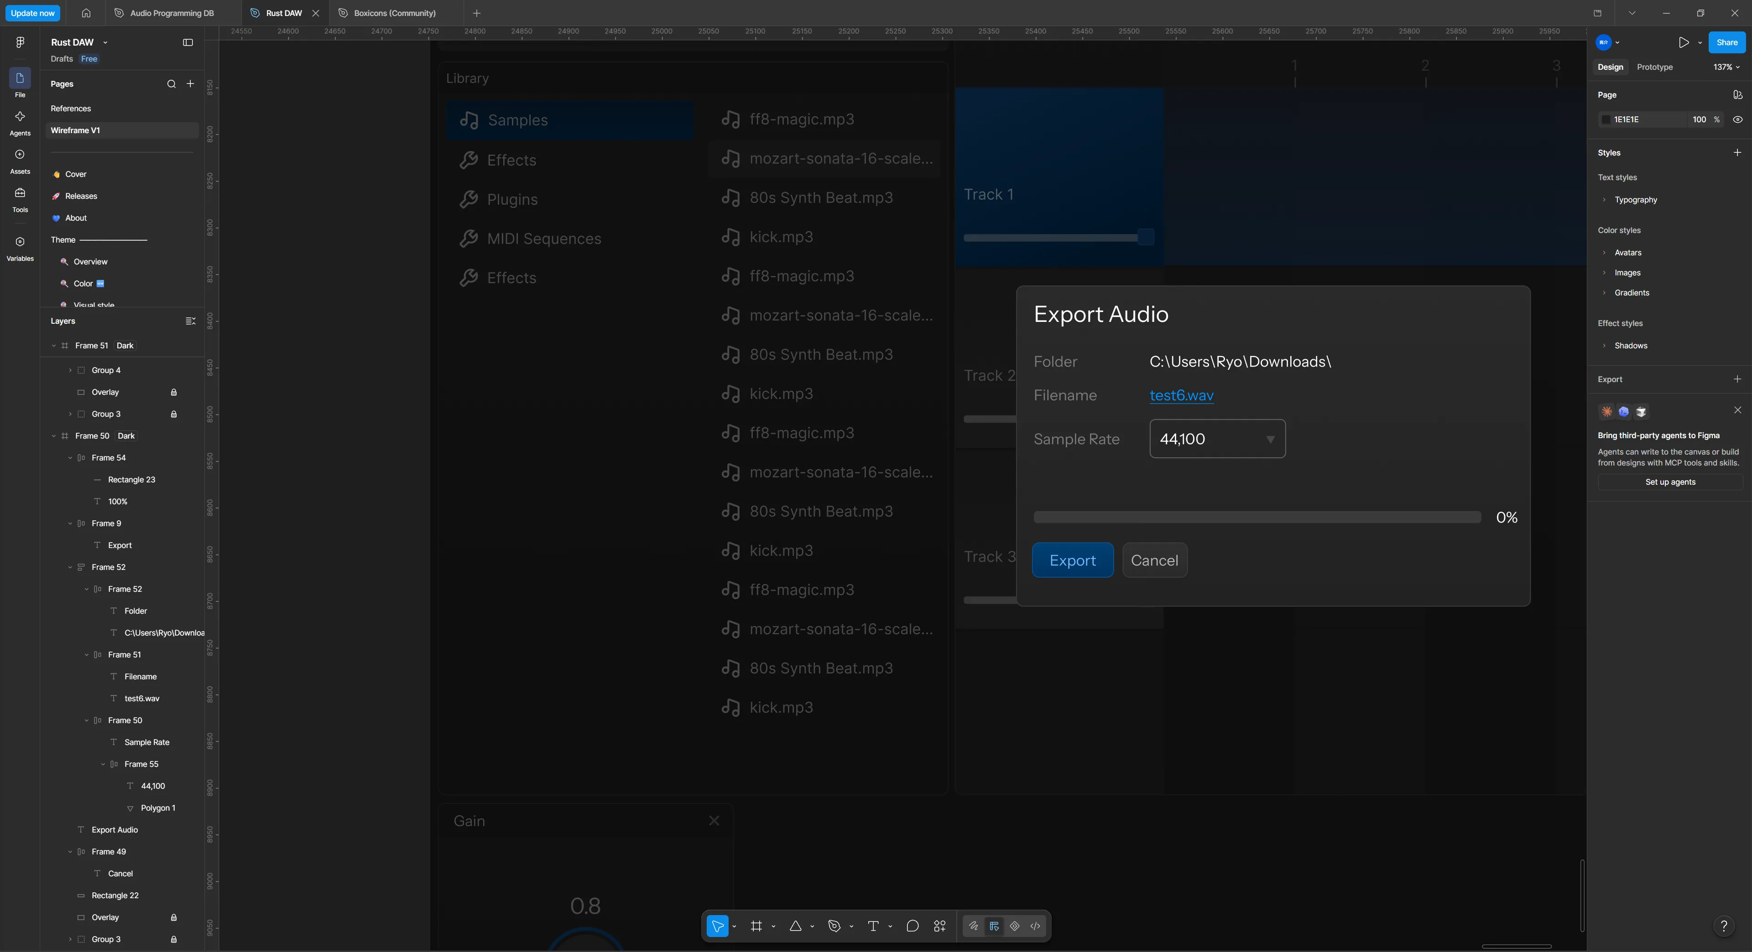Select the Move tool in bottom toolbar
Image resolution: width=1752 pixels, height=952 pixels.
point(718,926)
